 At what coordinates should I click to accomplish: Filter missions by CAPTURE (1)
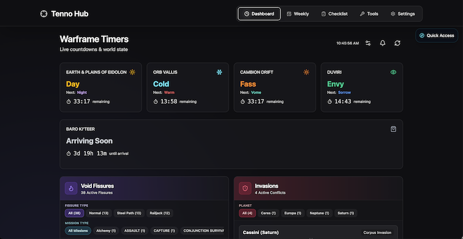(x=164, y=231)
